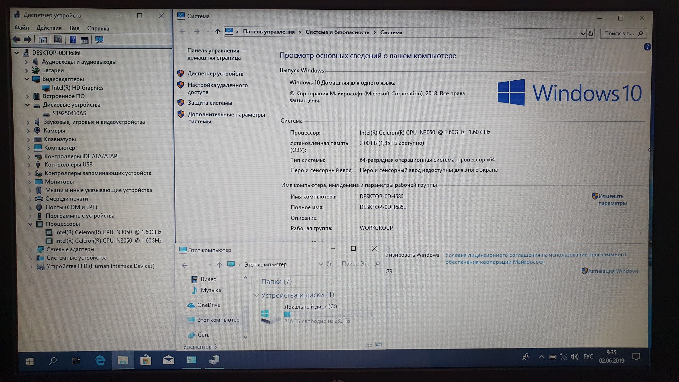Click blue help question mark in System window
Screen dimensions: 679x382
647,47
